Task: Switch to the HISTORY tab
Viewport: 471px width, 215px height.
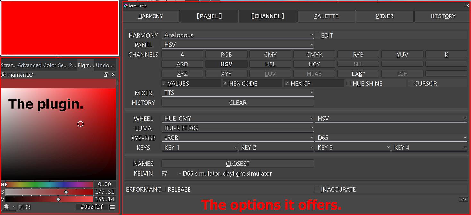Action: (443, 16)
